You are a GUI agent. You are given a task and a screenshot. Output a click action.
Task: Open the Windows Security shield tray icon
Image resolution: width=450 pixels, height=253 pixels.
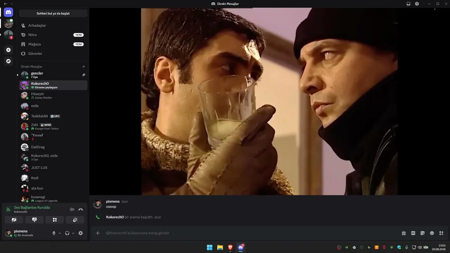coord(399,247)
